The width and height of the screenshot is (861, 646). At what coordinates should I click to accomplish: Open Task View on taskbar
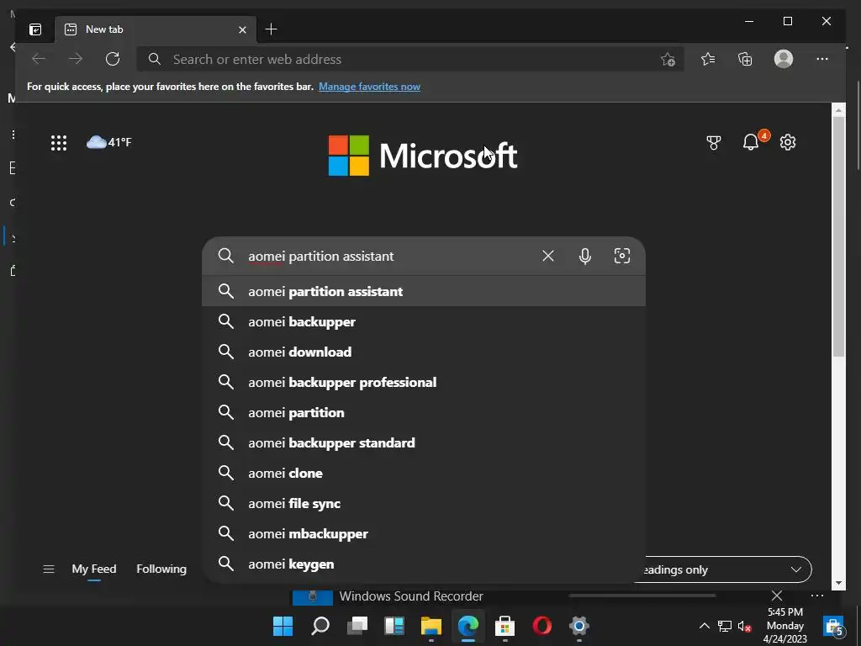tap(357, 626)
